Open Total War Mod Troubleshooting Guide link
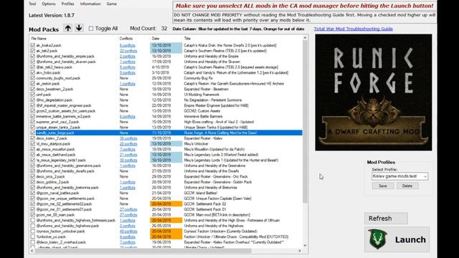The image size is (459, 258). 354,29
